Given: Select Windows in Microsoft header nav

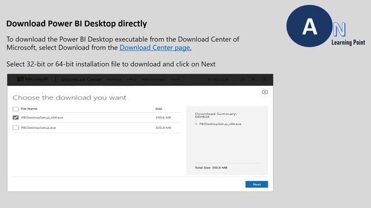Looking at the screenshot, I should click(114, 80).
